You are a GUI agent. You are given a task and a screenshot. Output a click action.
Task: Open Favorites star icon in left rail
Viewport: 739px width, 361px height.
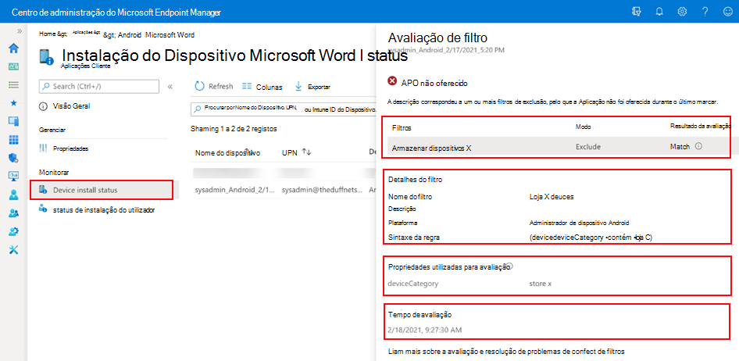coord(13,102)
